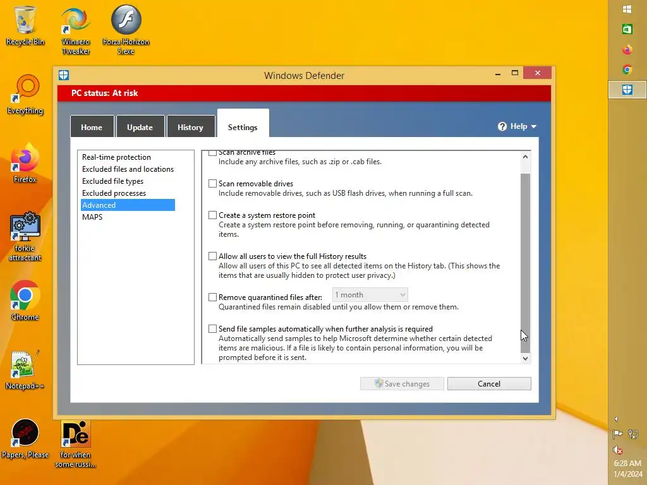Image resolution: width=647 pixels, height=485 pixels.
Task: Launch Chrome from the desktop
Action: pyautogui.click(x=25, y=301)
